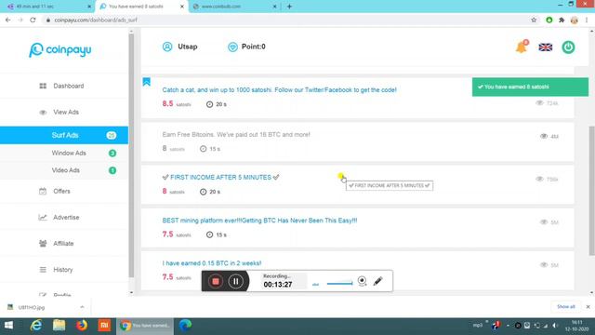Screen dimensions: 595x335
Task: Click the address bar URL
Action: (96, 20)
